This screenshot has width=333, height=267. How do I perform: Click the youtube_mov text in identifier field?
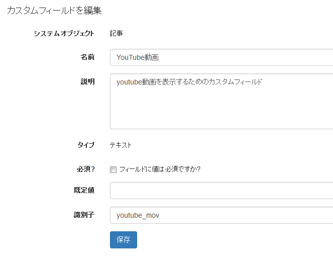tap(138, 215)
